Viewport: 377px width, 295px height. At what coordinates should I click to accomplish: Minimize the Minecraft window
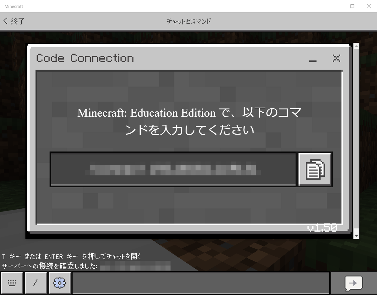coord(335,6)
